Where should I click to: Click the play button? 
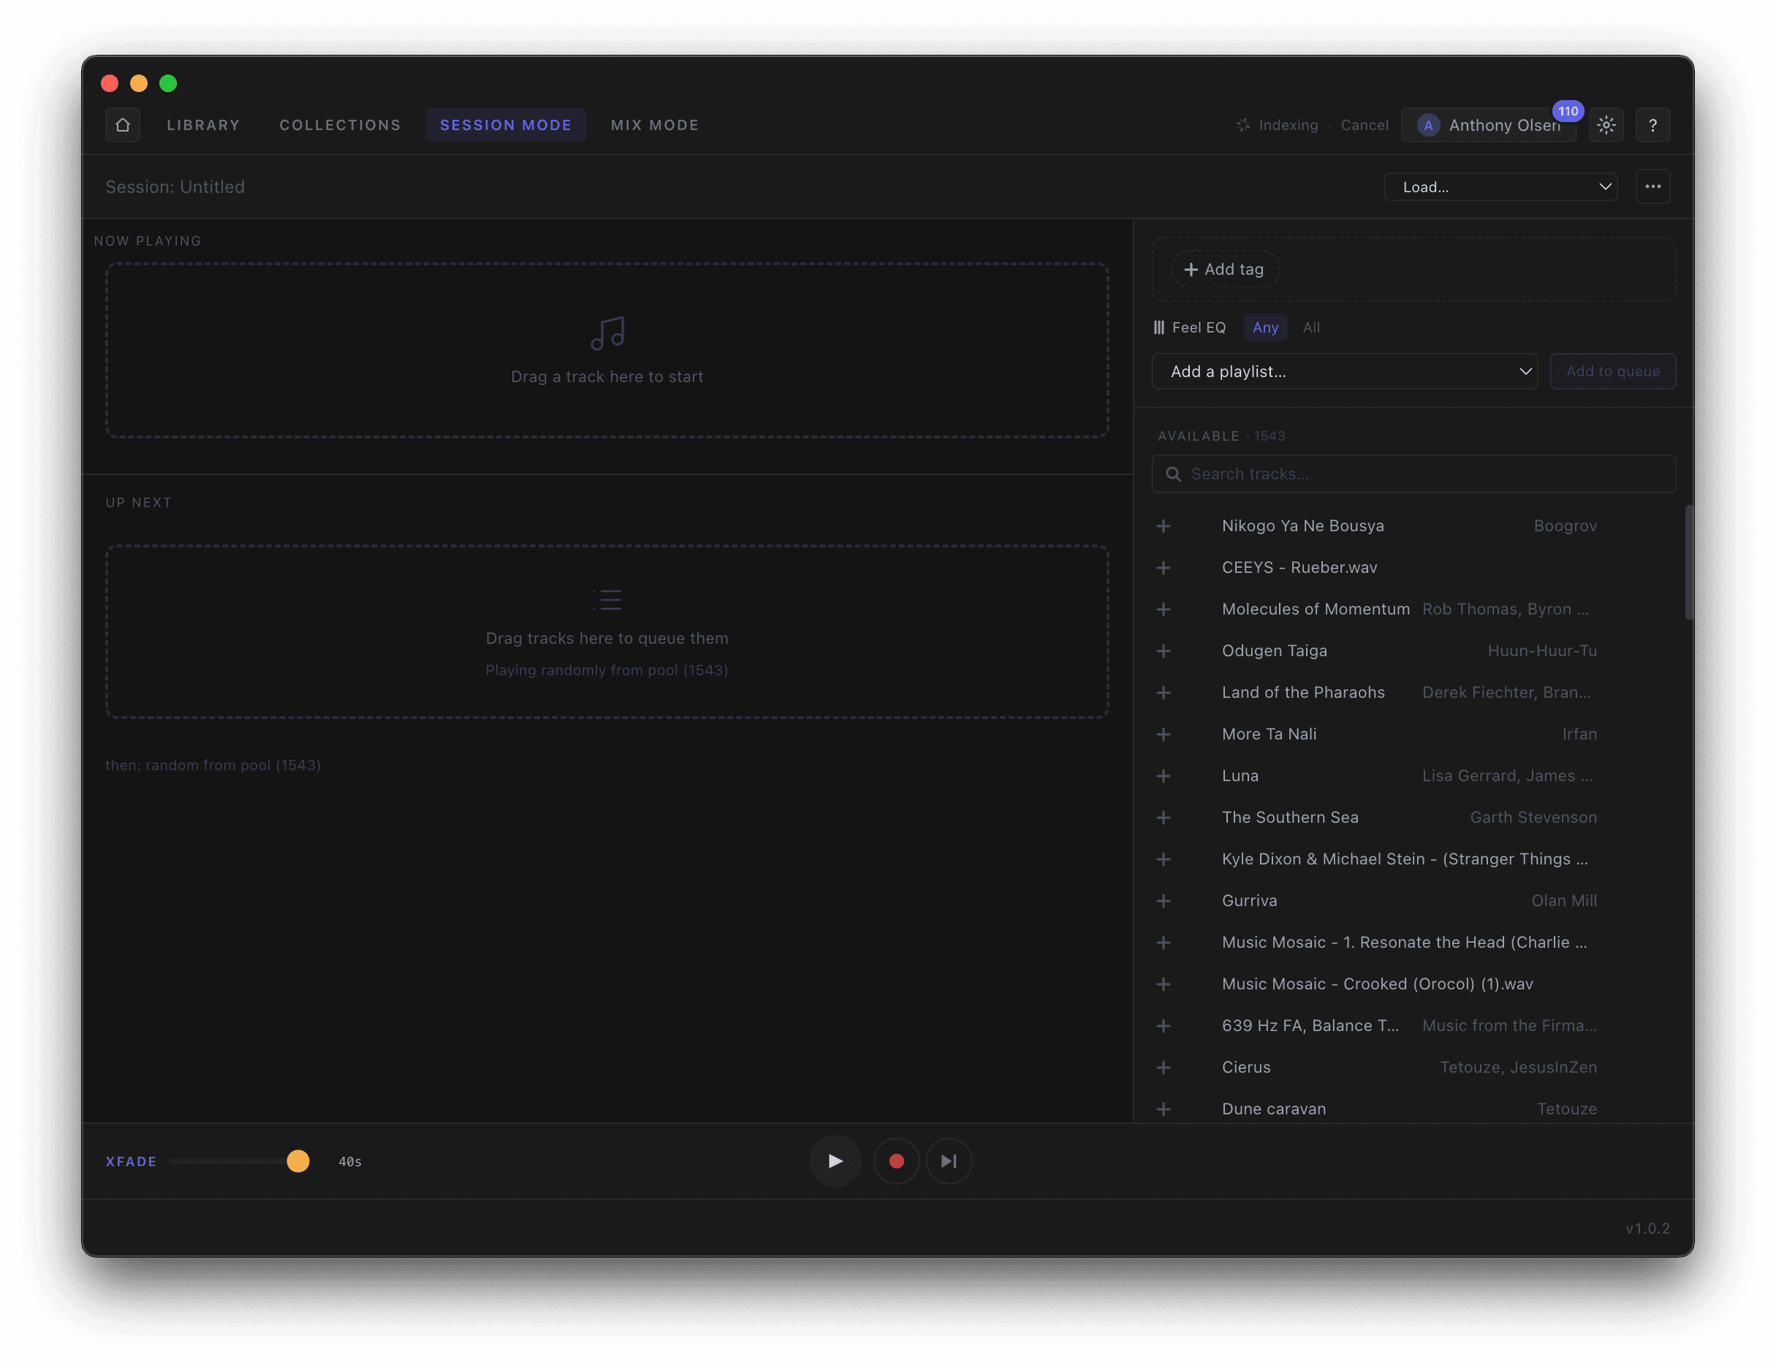(835, 1161)
